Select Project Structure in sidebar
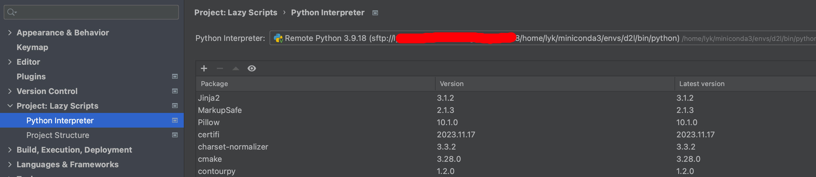The height and width of the screenshot is (177, 816). pos(58,135)
